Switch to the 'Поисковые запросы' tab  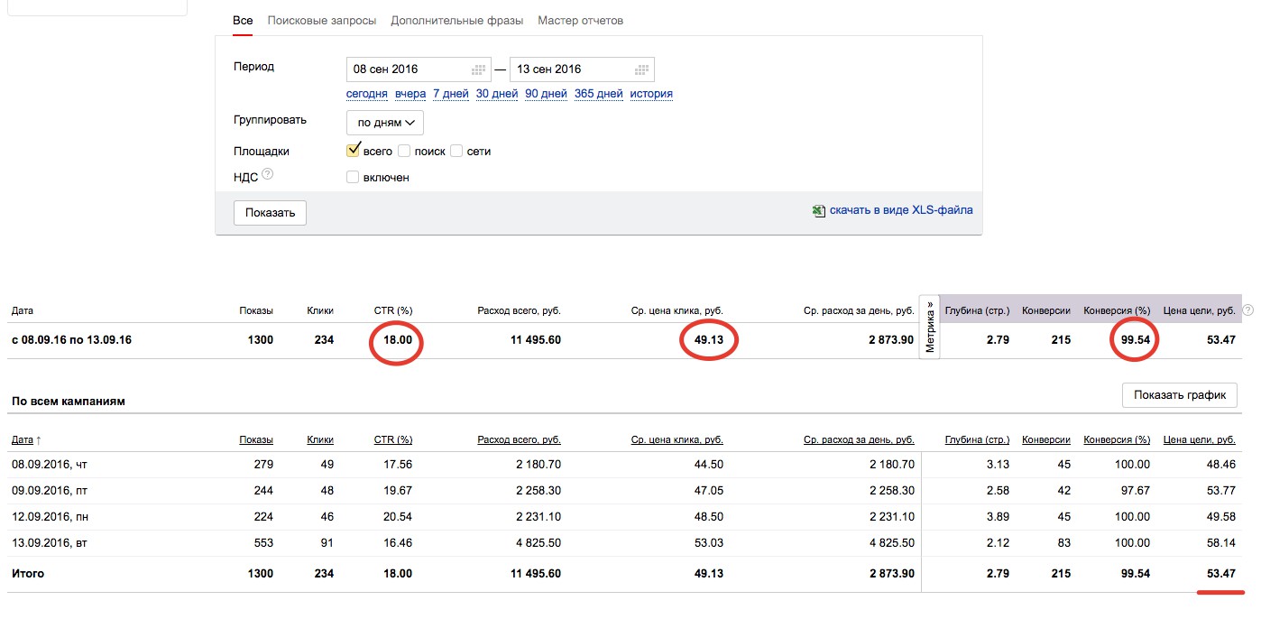tap(322, 21)
